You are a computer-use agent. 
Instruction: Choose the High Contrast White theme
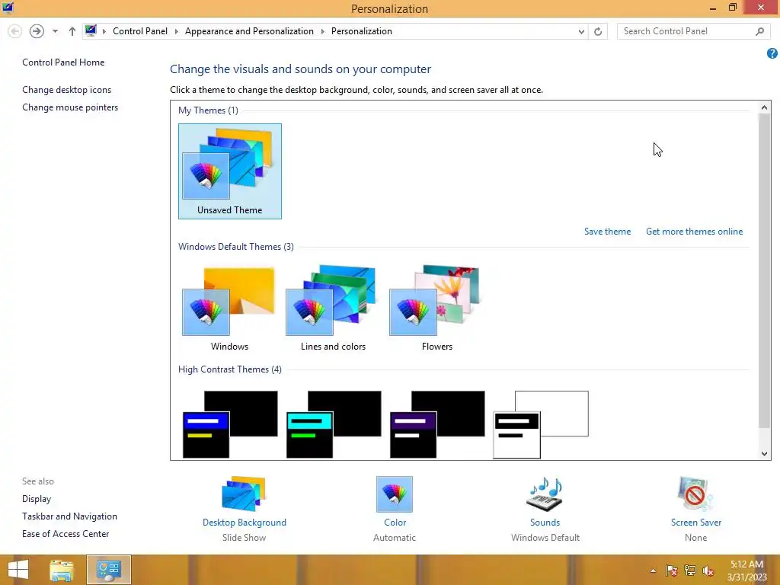pos(541,424)
